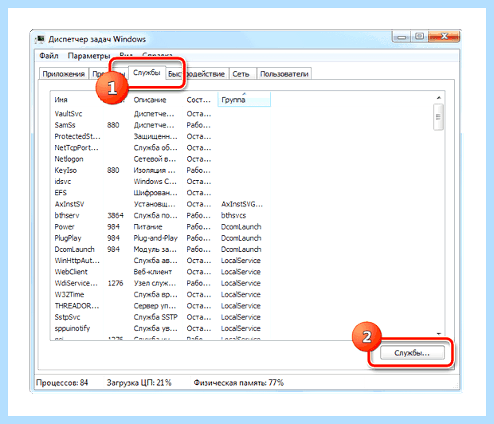Click the Физическая память: 77% status
The width and height of the screenshot is (494, 424).
tap(238, 383)
